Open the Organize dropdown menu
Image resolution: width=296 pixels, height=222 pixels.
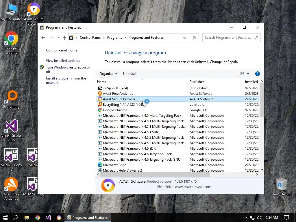(108, 74)
